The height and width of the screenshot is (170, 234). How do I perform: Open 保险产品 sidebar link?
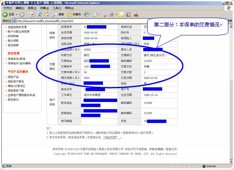(x=13, y=77)
